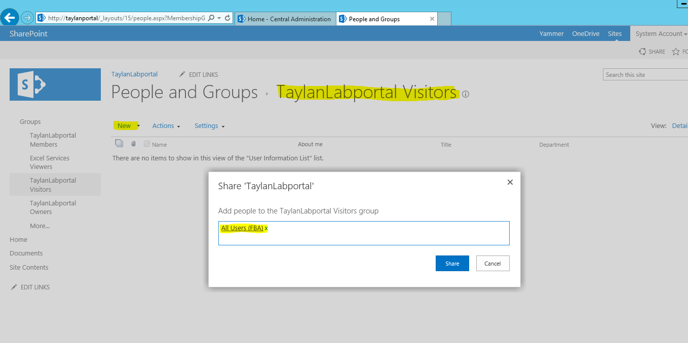
Task: Remove All Users (FBA) with the x
Action: pos(266,228)
